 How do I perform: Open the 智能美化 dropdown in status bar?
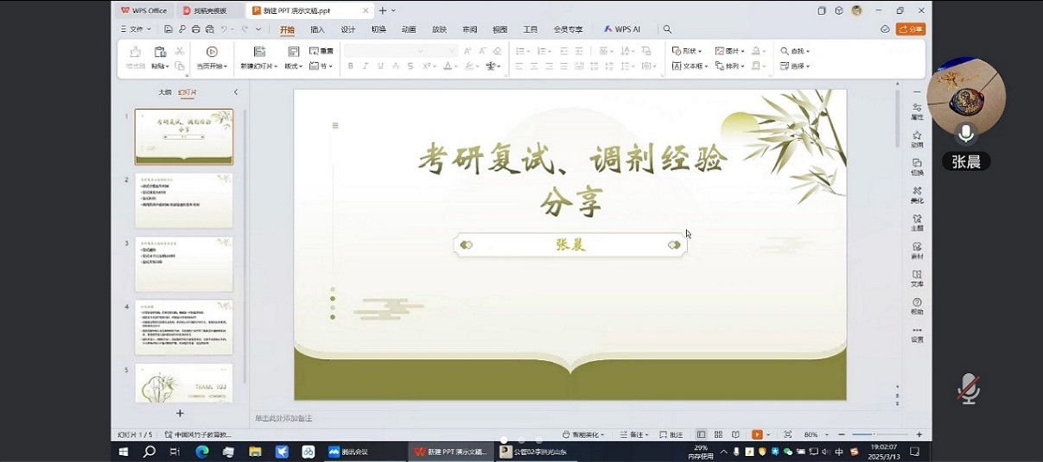point(583,434)
